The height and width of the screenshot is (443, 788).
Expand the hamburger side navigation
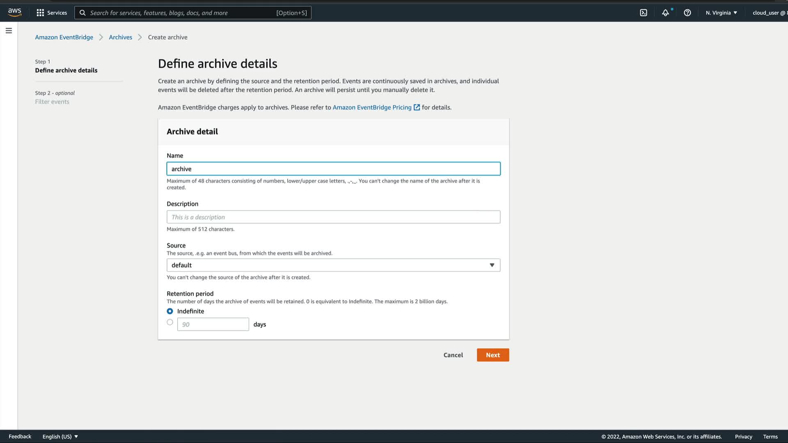(x=9, y=31)
